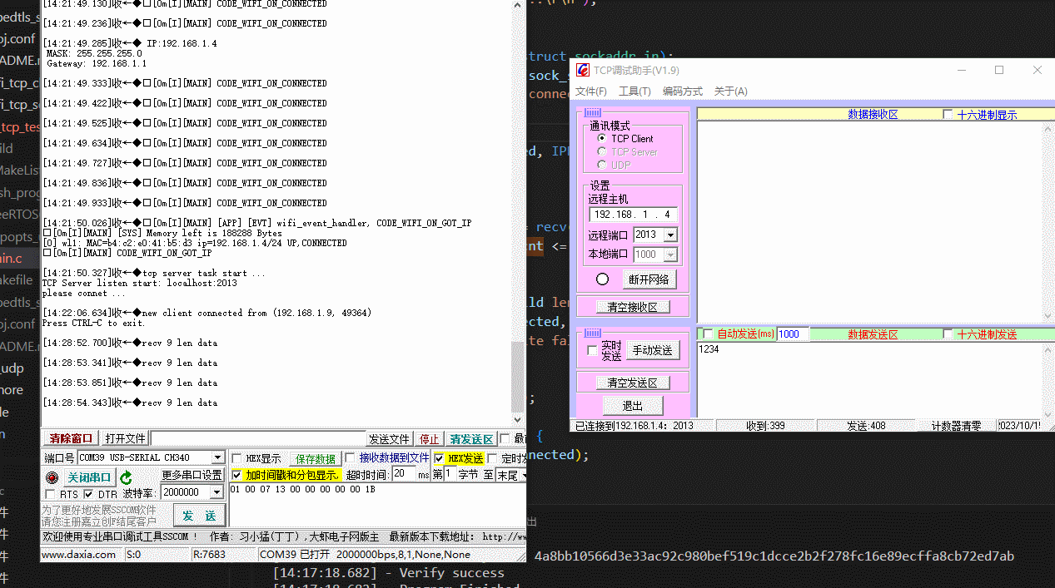Click the 发送 button in SSCOM
This screenshot has width=1055, height=588.
point(199,516)
